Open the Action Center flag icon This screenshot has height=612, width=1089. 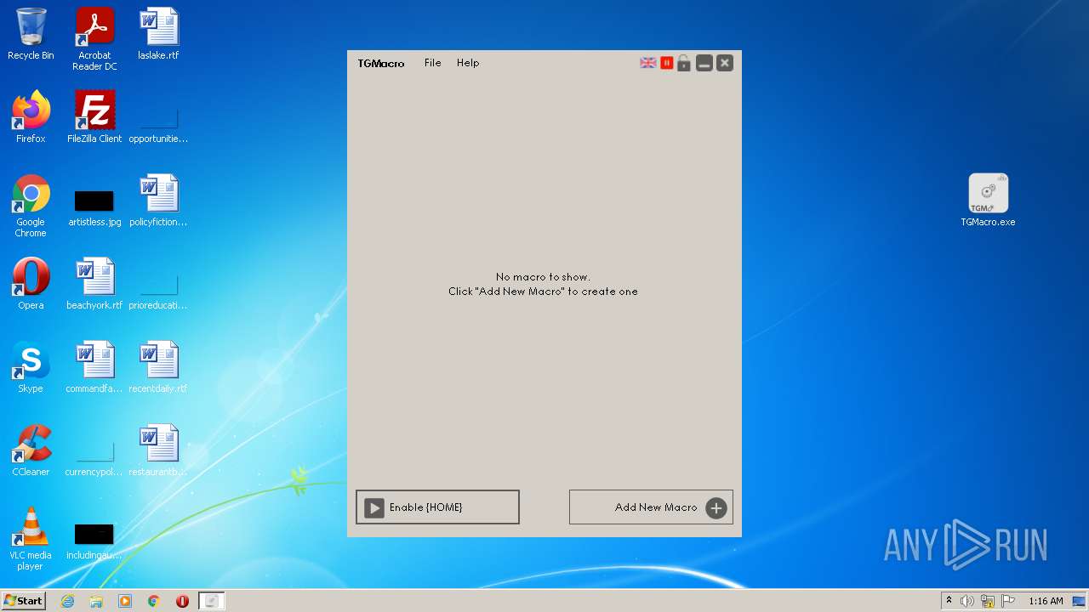[1007, 601]
